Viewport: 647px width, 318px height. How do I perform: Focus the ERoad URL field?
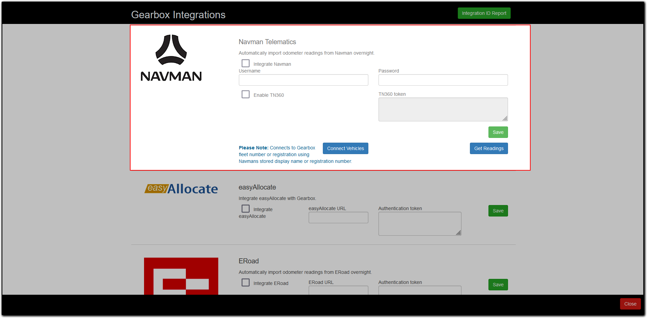[338, 290]
